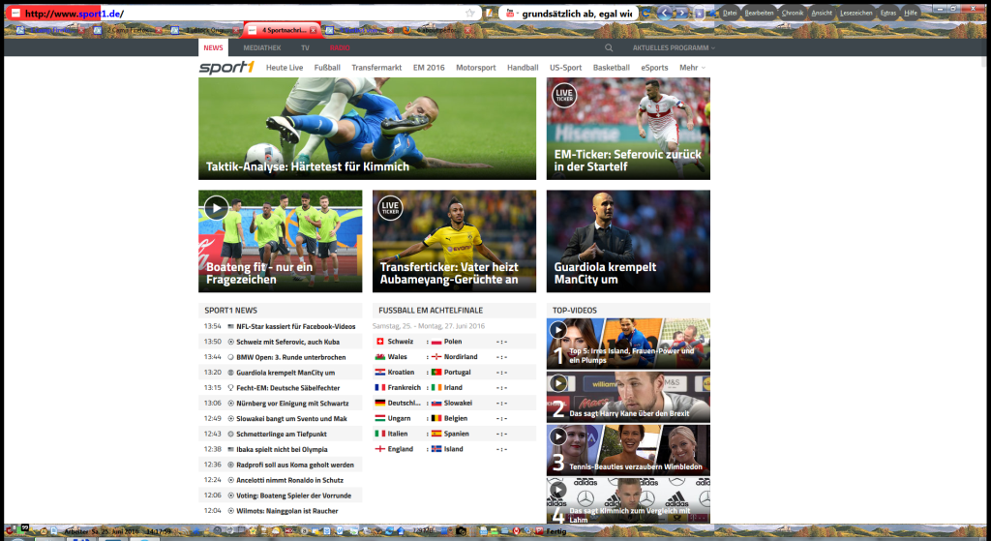This screenshot has width=991, height=541.
Task: Switch to the MEDIATHEK tab
Action: pyautogui.click(x=262, y=48)
